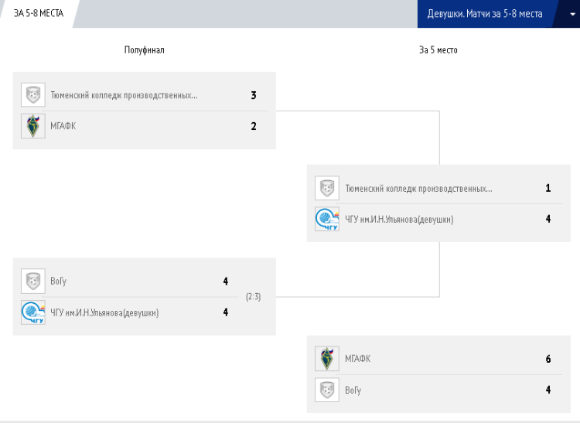
Task: Open ВоГу team name in the semifinal
Action: tap(59, 281)
